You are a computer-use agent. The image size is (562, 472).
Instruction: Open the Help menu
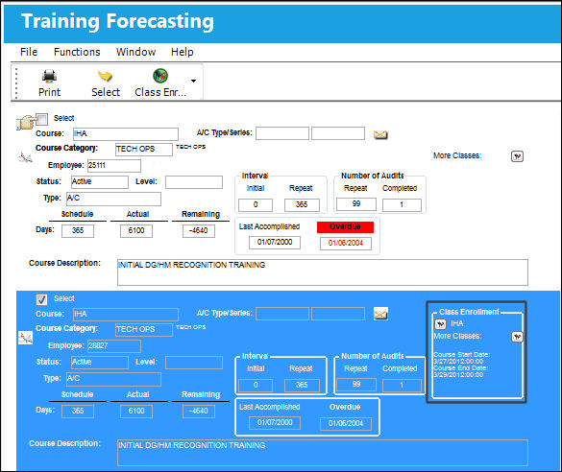(183, 52)
